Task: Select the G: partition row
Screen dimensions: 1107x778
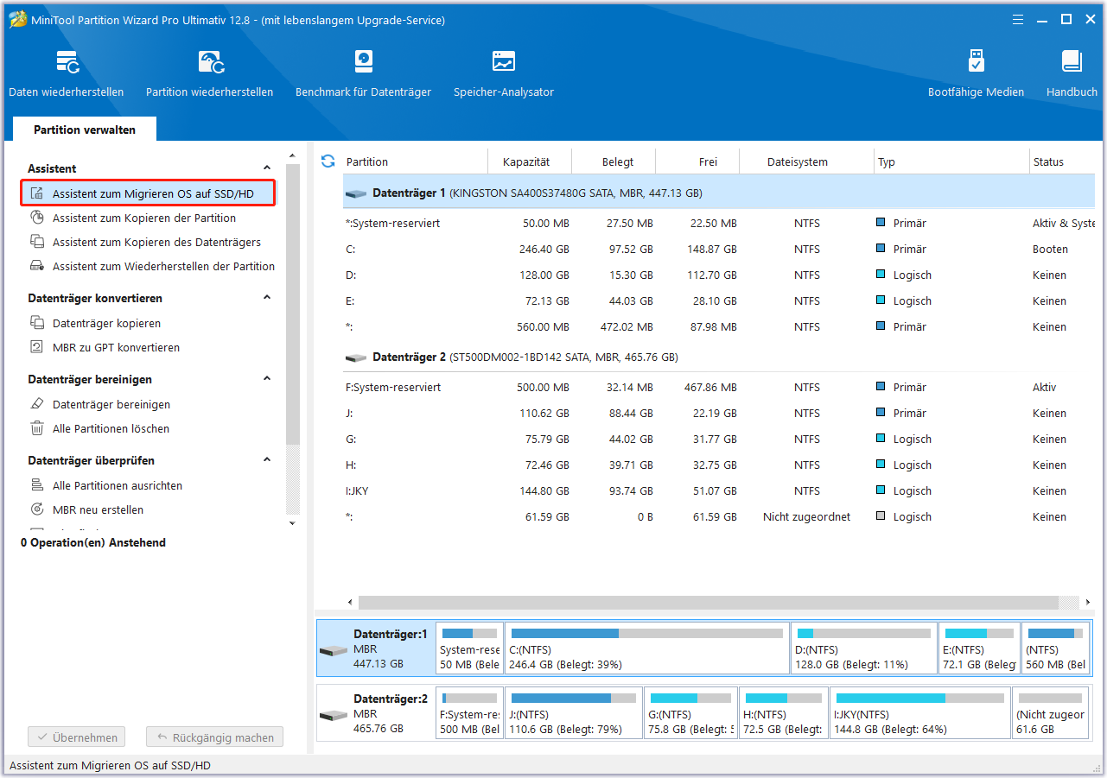Action: pos(718,440)
